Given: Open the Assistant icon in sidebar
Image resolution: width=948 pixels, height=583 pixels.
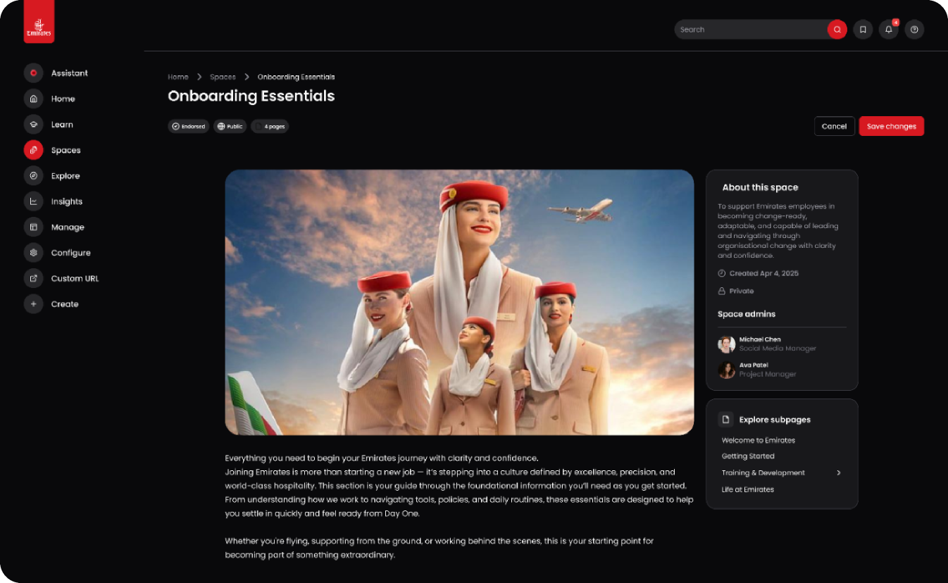Looking at the screenshot, I should coord(33,73).
